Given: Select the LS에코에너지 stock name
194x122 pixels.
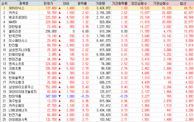Looking at the screenshot, I should pyautogui.click(x=18, y=110).
